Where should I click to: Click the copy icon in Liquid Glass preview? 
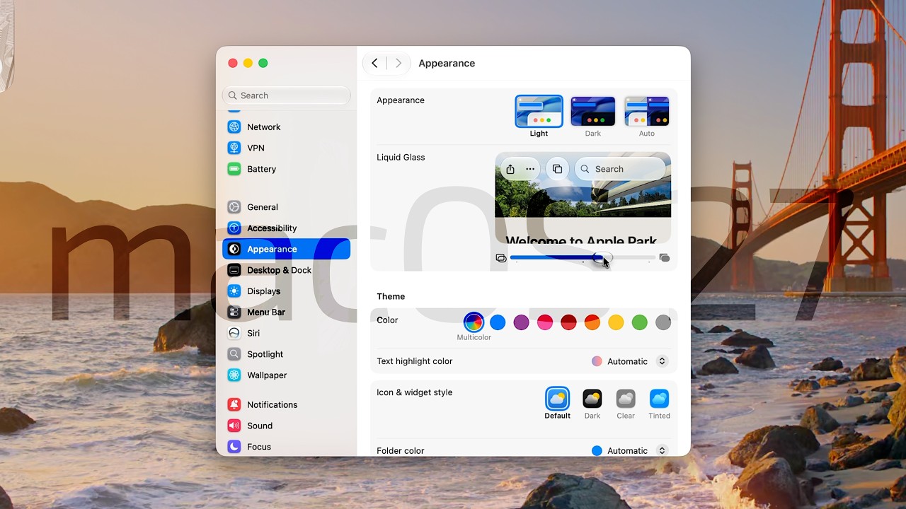pyautogui.click(x=557, y=169)
